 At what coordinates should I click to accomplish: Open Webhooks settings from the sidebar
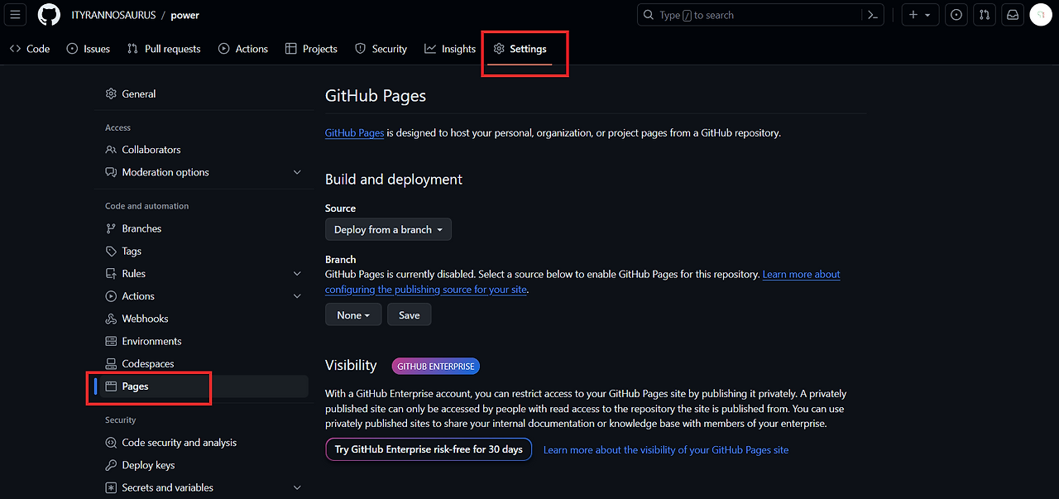(x=146, y=318)
